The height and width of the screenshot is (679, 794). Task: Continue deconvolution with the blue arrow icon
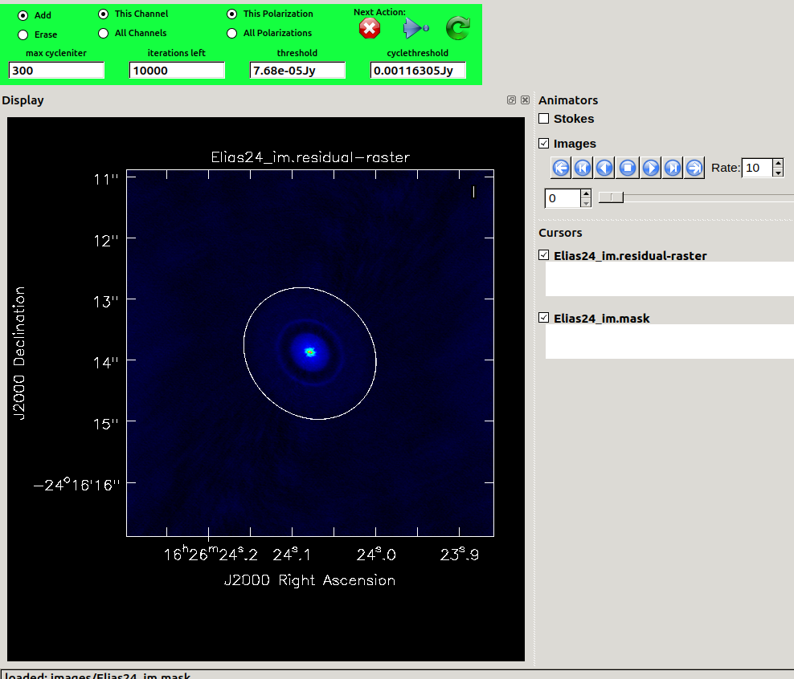pos(415,28)
